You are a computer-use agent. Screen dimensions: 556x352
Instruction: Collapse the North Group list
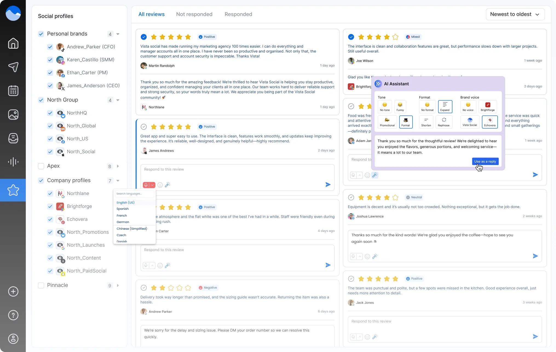(x=118, y=100)
